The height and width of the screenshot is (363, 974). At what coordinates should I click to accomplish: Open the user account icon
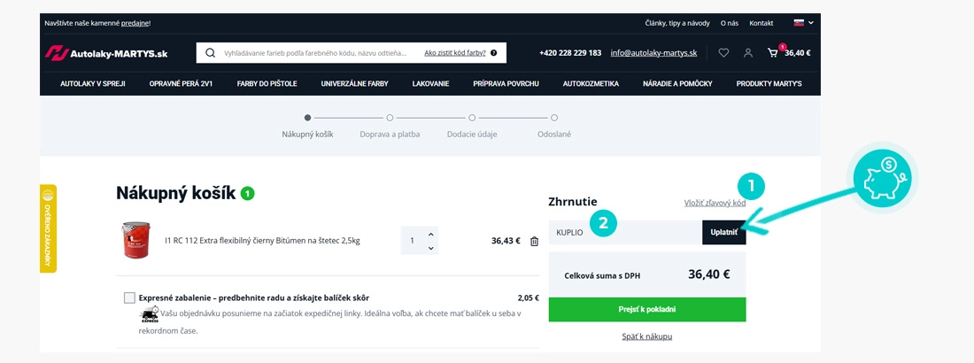[748, 53]
